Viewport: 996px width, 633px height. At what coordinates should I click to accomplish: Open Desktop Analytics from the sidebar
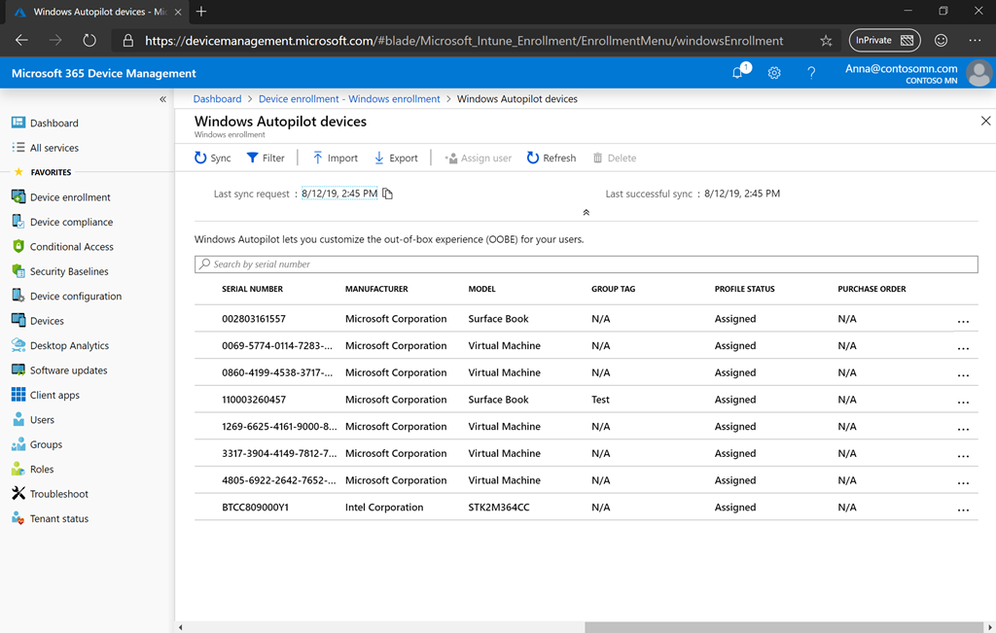[70, 345]
